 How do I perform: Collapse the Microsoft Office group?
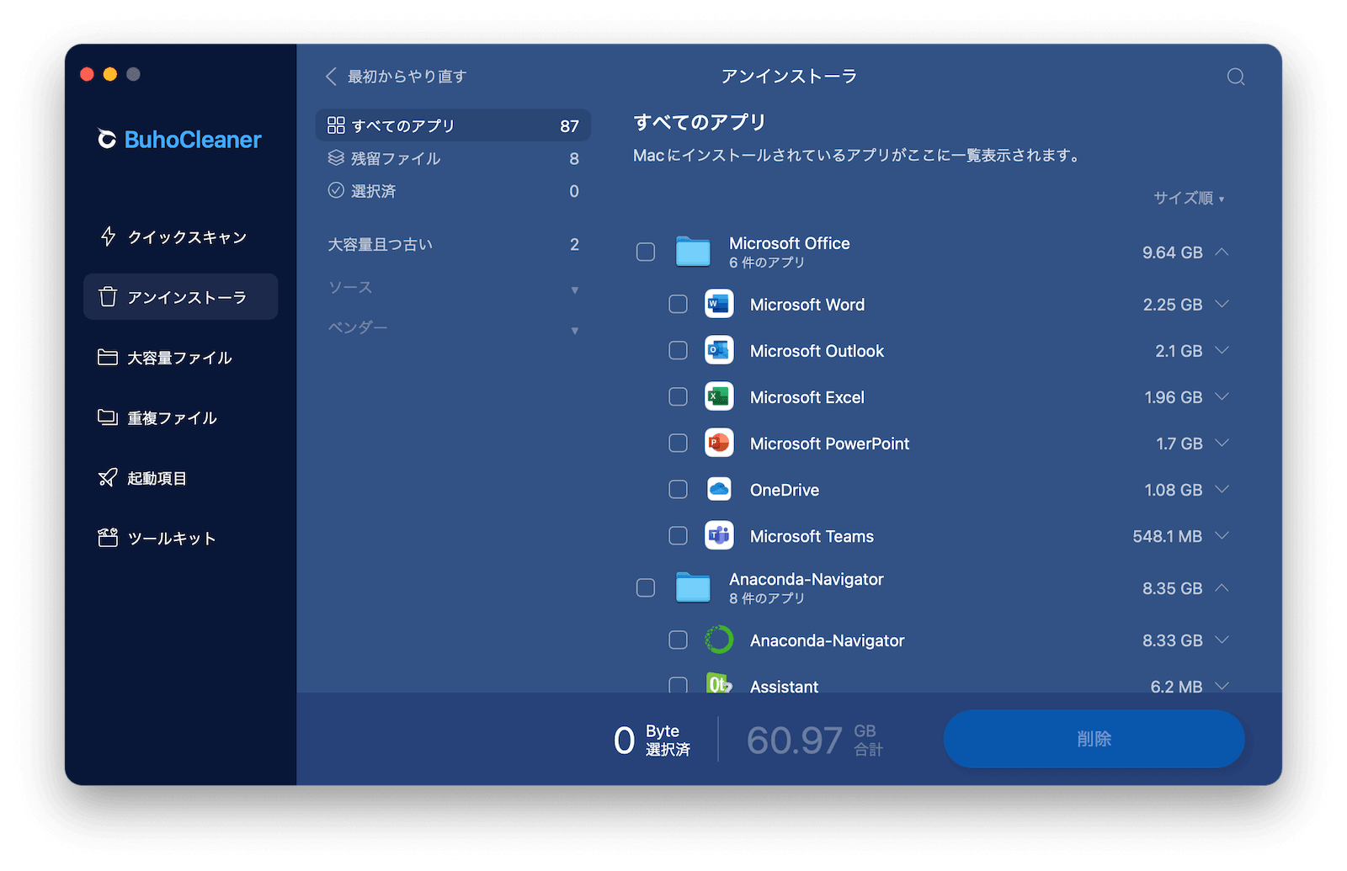coord(1222,252)
